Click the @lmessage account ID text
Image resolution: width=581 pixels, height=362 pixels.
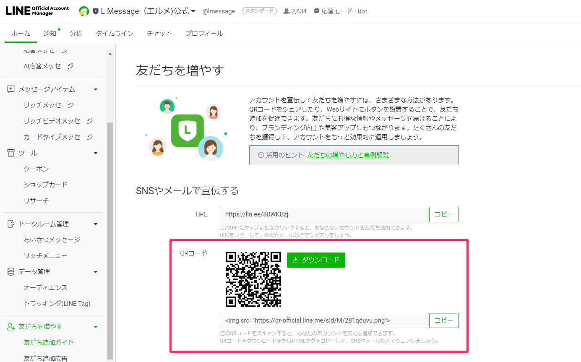(219, 11)
